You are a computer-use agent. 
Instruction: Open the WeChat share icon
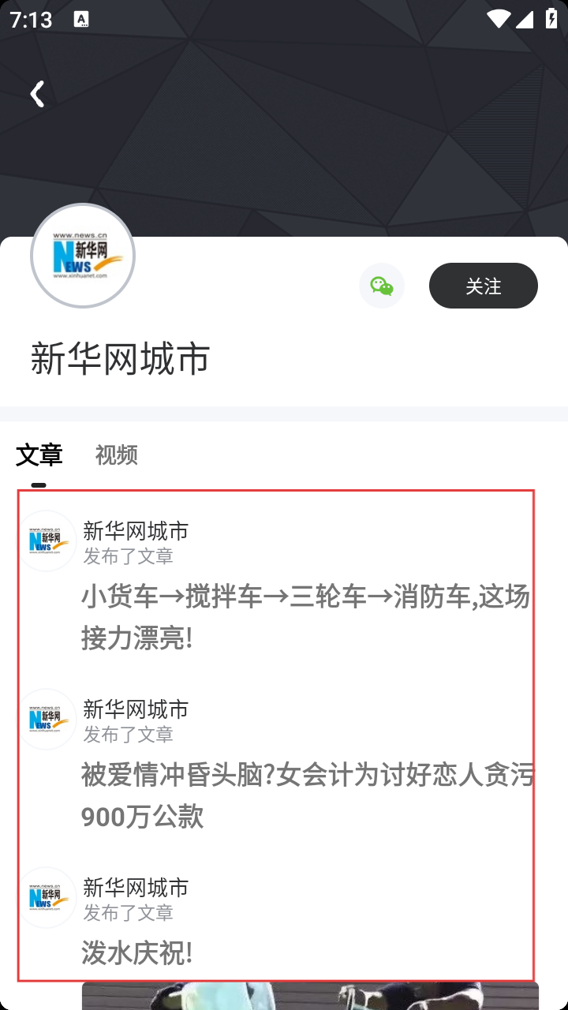382,286
